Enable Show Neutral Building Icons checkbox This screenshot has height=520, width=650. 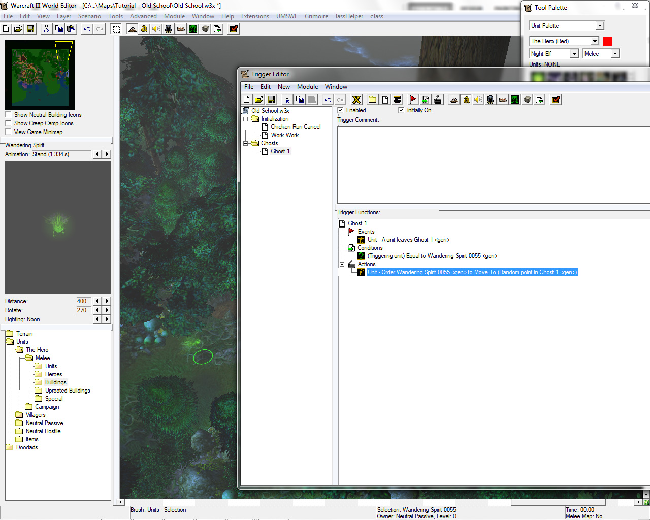(8, 115)
